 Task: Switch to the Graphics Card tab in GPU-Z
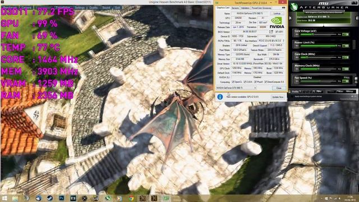click(x=223, y=8)
